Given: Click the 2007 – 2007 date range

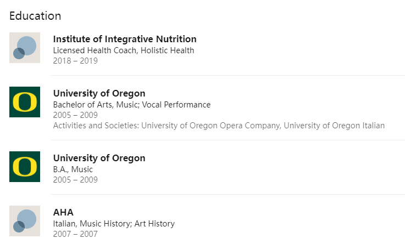Looking at the screenshot, I should 75,234.
